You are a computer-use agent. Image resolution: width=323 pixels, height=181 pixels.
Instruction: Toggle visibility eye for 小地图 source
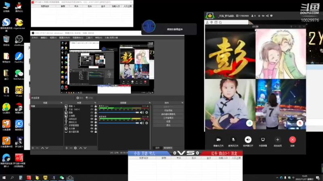pos(92,116)
